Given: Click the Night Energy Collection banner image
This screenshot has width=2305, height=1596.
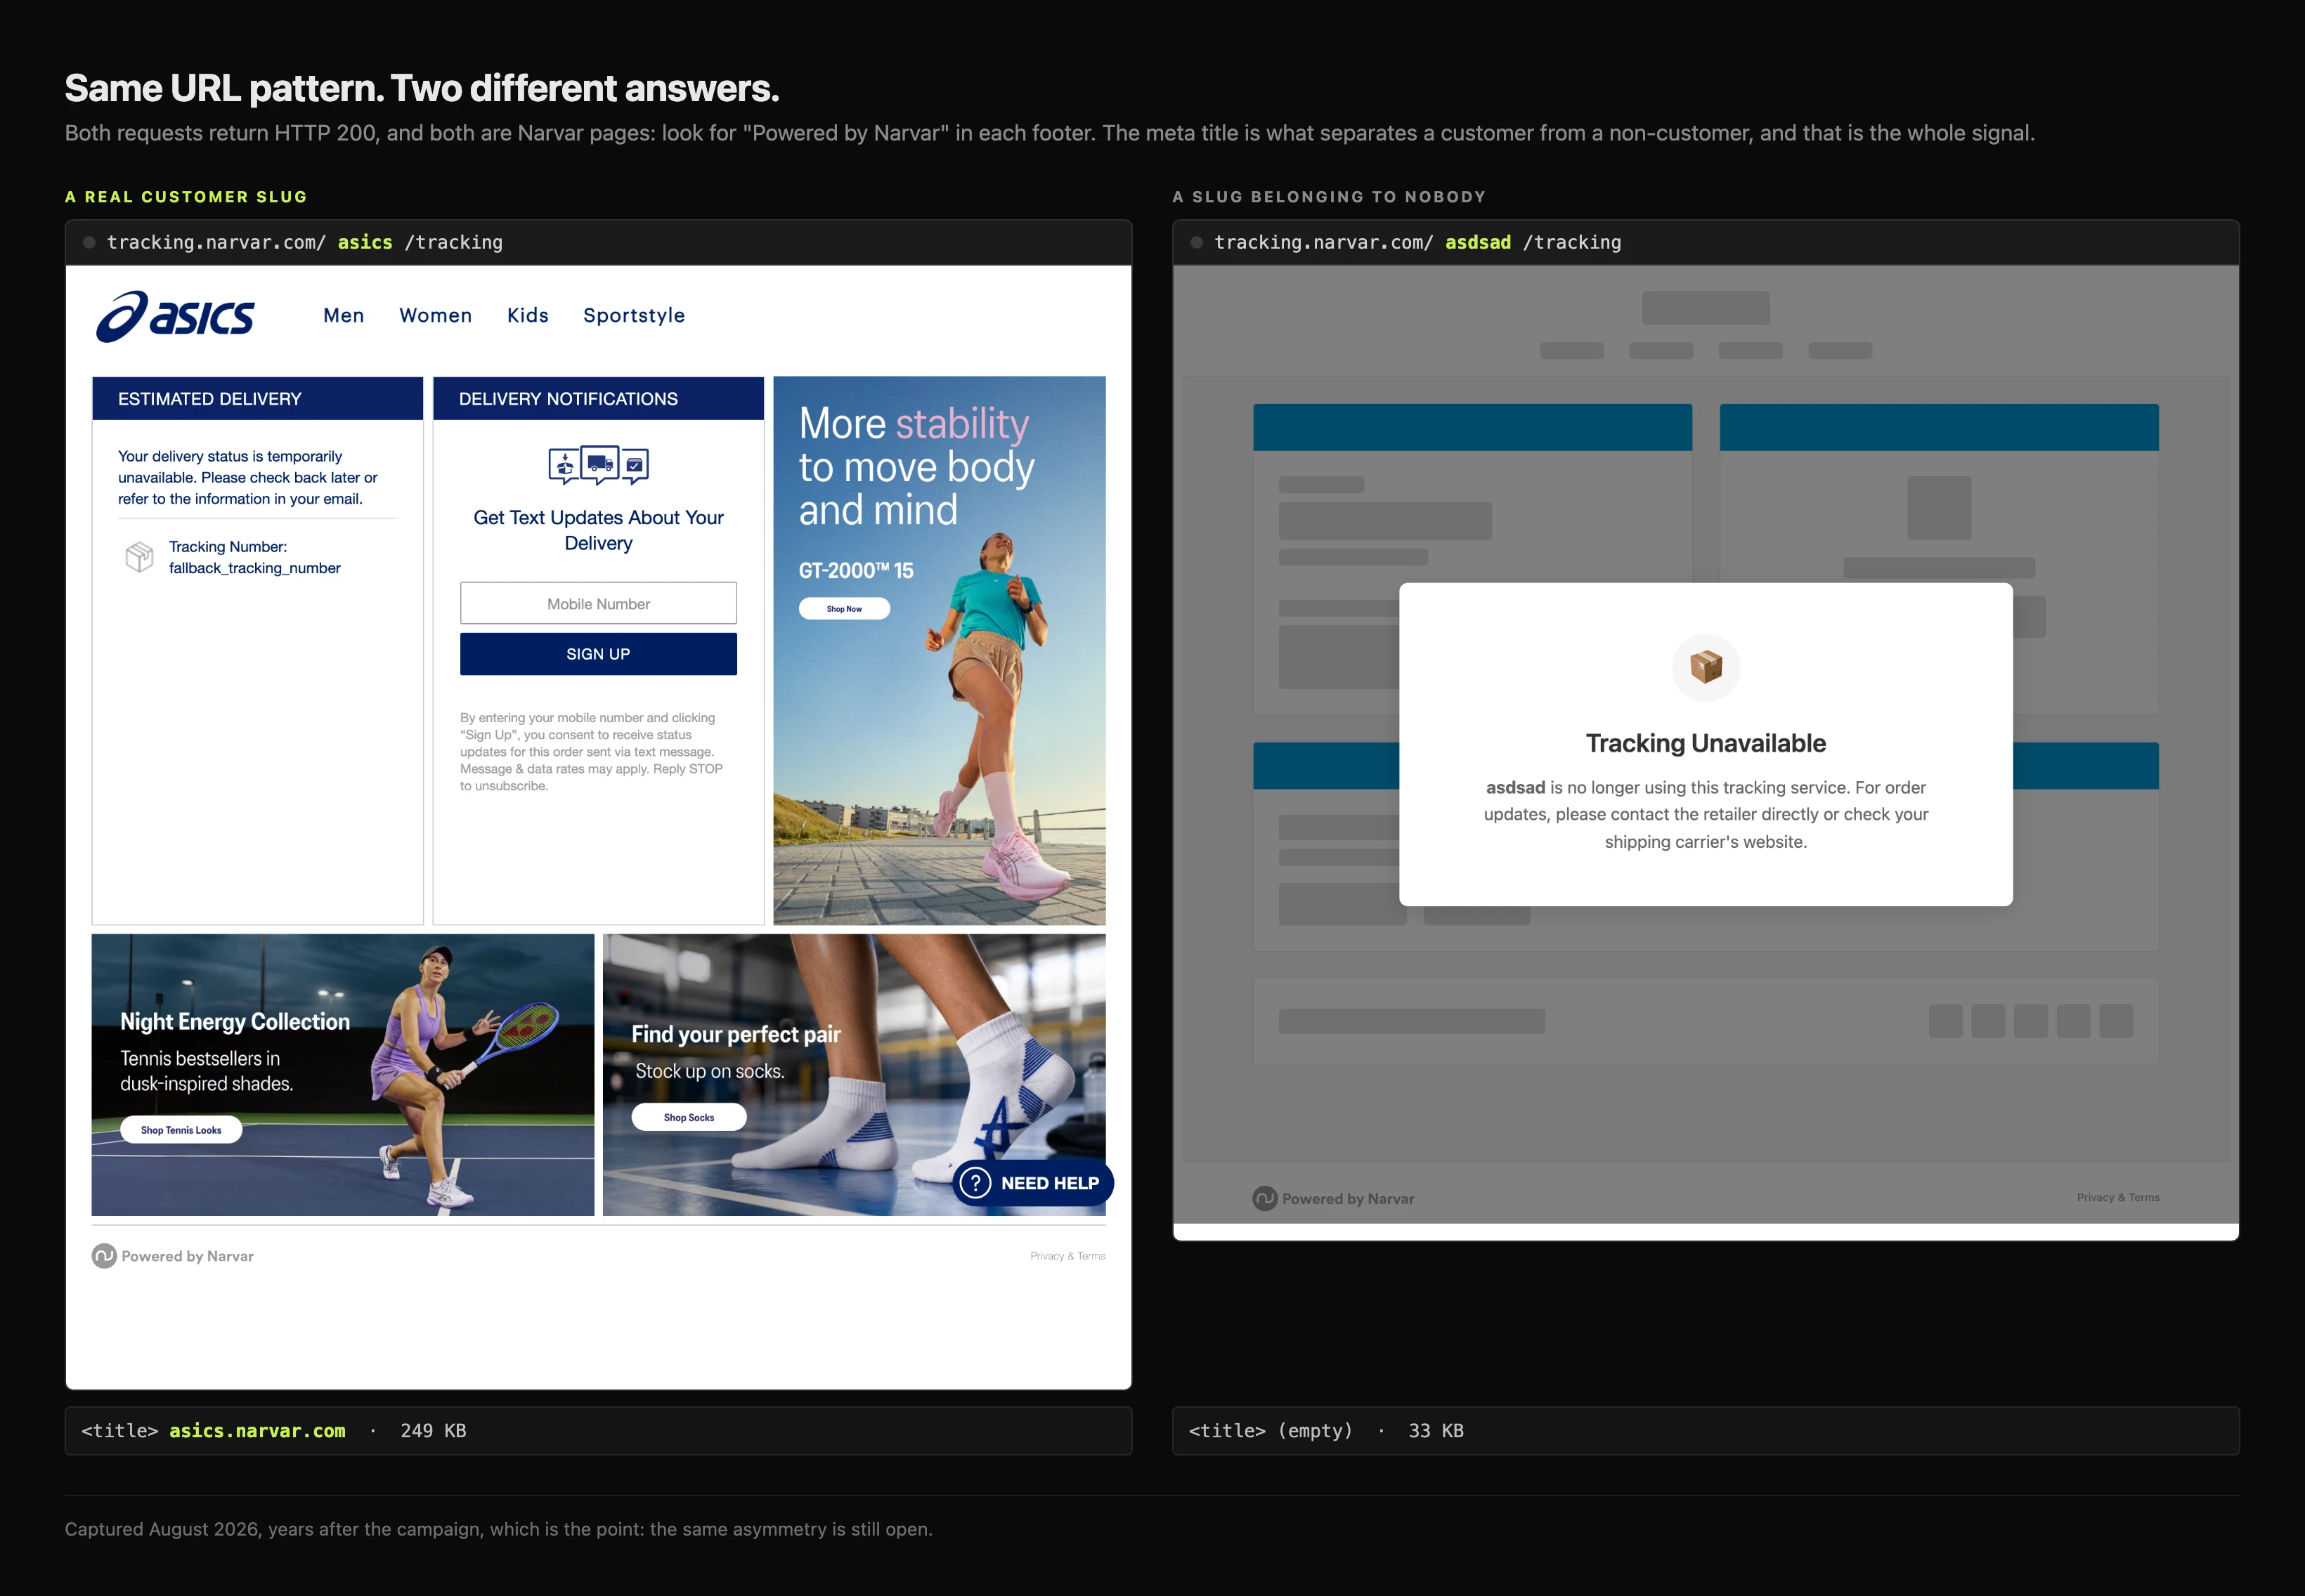Looking at the screenshot, I should [x=342, y=1075].
